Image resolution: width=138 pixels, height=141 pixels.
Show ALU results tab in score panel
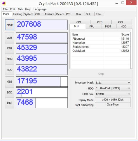point(78,26)
